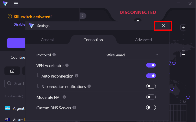Click the Secure Core lock icon
This screenshot has height=122, width=196.
pos(12,71)
